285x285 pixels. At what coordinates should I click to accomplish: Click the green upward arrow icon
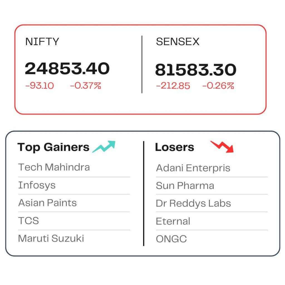point(104,146)
